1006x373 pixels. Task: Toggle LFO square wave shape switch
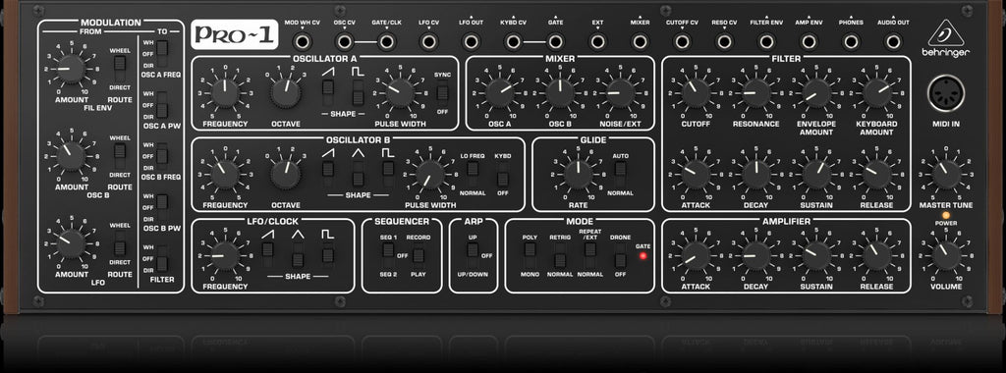(328, 255)
